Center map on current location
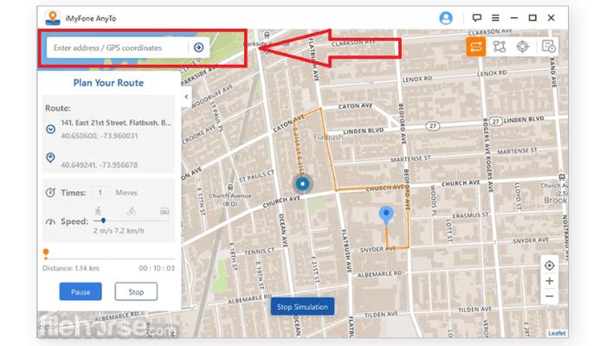The width and height of the screenshot is (606, 346). pos(549,266)
